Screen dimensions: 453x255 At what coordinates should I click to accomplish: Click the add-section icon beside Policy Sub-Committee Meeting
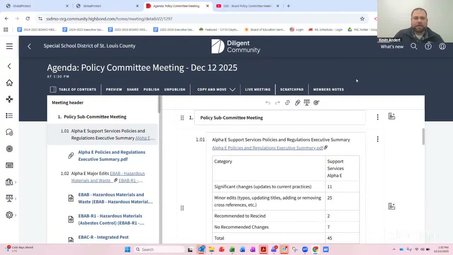coord(391,115)
